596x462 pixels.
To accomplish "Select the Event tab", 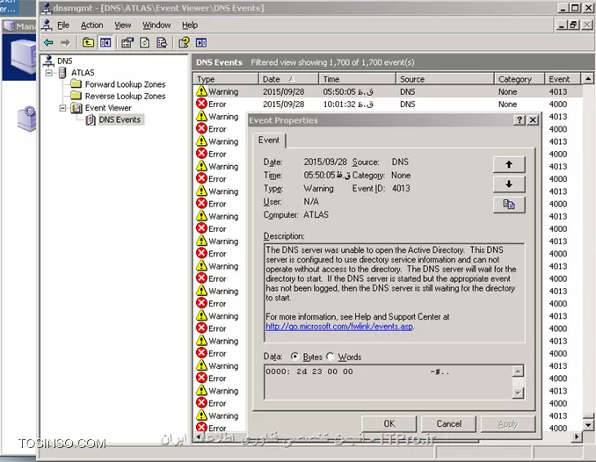I will 269,141.
